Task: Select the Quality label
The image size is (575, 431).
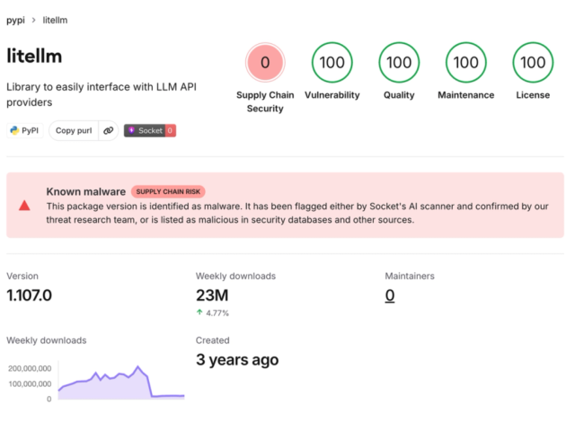Action: click(x=399, y=95)
